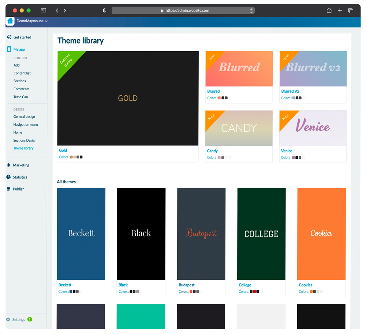Click the My app phone icon

pos(9,49)
